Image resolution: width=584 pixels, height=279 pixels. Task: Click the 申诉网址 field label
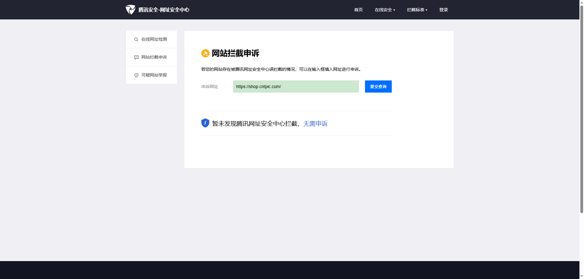pos(210,87)
